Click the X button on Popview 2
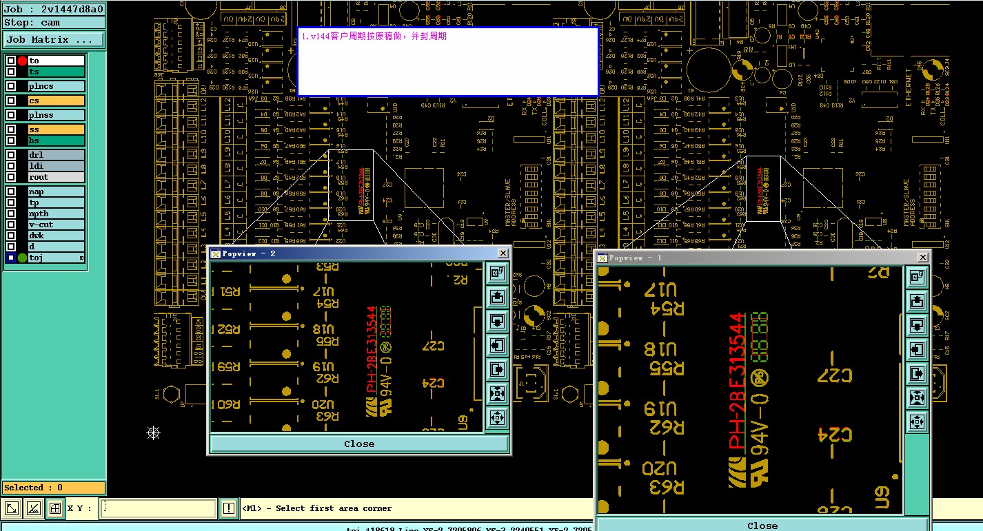Viewport: 983px width, 531px height. click(503, 253)
